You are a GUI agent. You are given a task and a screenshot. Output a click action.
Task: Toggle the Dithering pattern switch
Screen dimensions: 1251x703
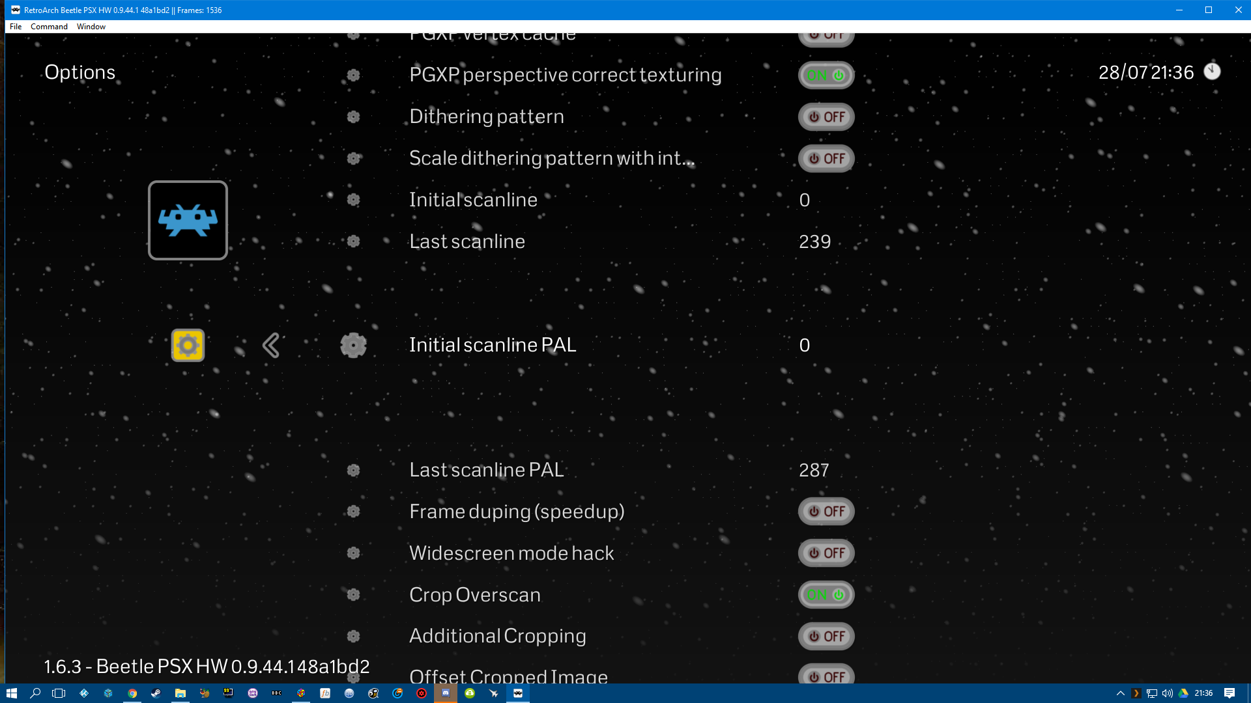point(826,117)
